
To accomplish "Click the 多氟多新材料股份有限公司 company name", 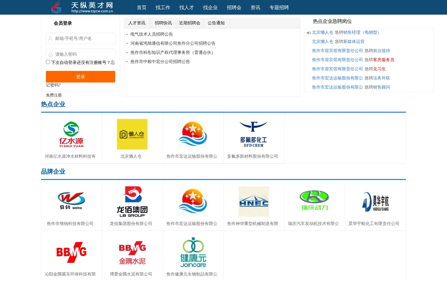I will [x=253, y=156].
